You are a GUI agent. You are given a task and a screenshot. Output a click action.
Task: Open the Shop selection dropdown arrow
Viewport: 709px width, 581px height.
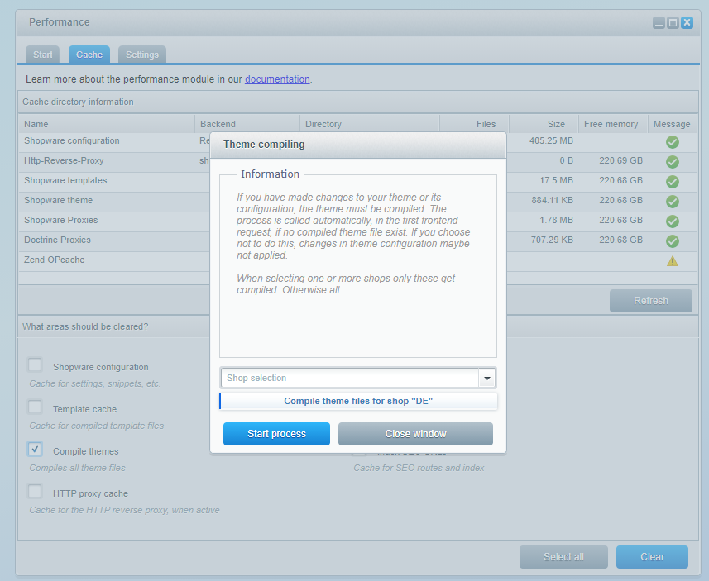[487, 378]
